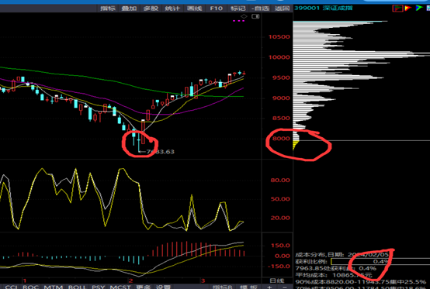Select 叠加 overlay option
Image resolution: width=430 pixels, height=289 pixels.
click(x=129, y=9)
